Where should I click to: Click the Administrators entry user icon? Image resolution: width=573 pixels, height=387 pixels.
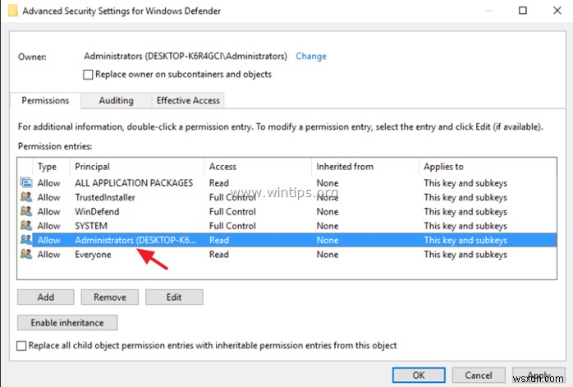click(x=25, y=240)
